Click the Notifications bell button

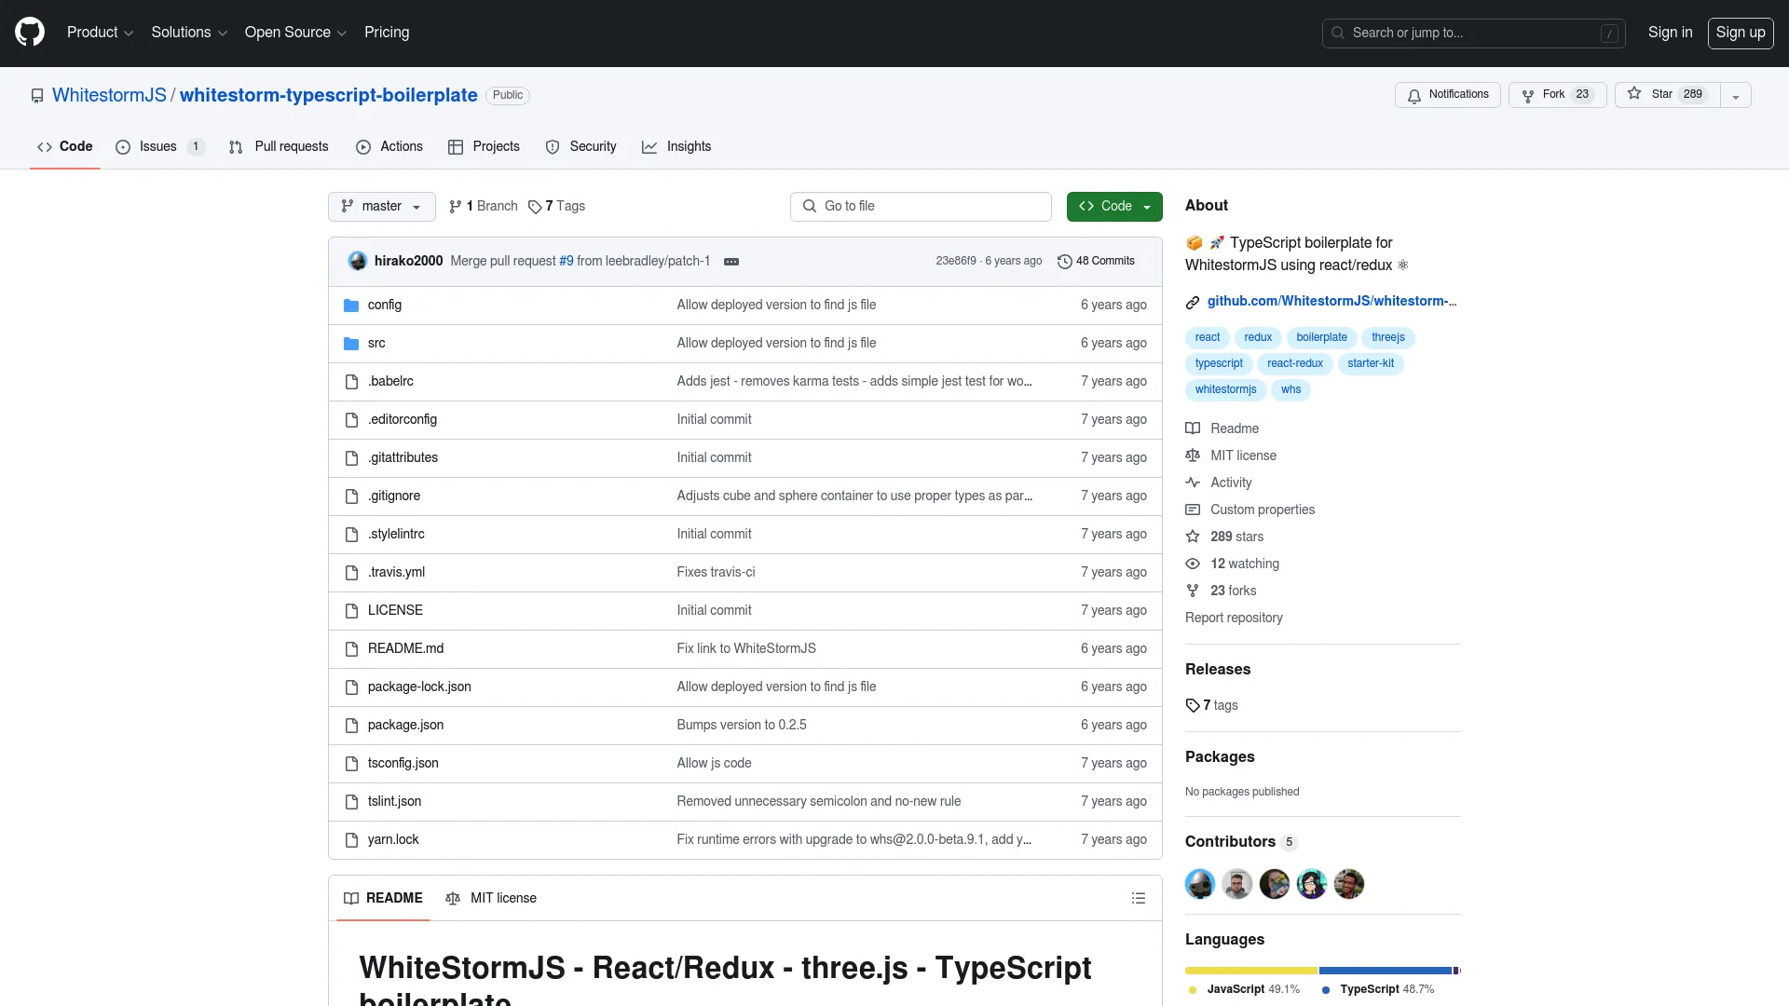(x=1448, y=95)
